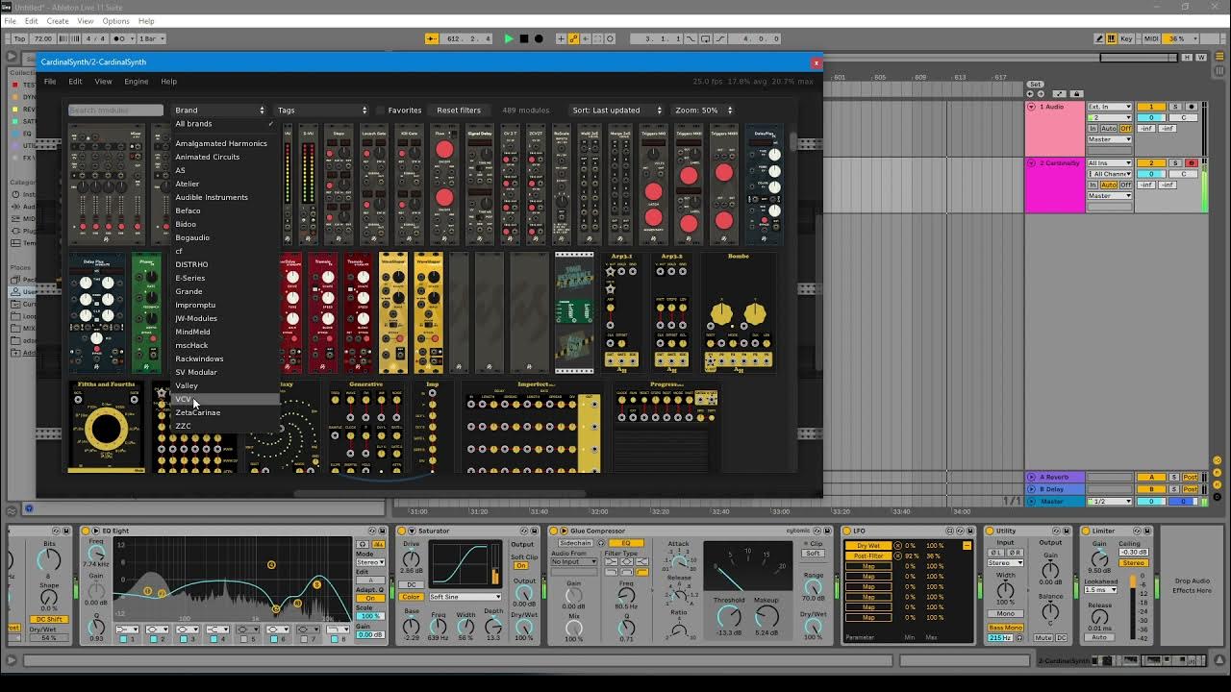Toggle Automation Arm in transport bar
Image resolution: width=1231 pixels, height=692 pixels.
[x=573, y=38]
